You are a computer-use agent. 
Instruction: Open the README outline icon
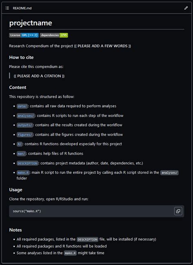point(7,8)
